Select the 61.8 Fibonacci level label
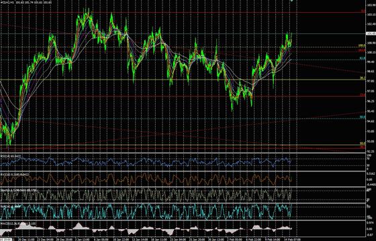Viewport: 376px width, 241px height. point(363,58)
